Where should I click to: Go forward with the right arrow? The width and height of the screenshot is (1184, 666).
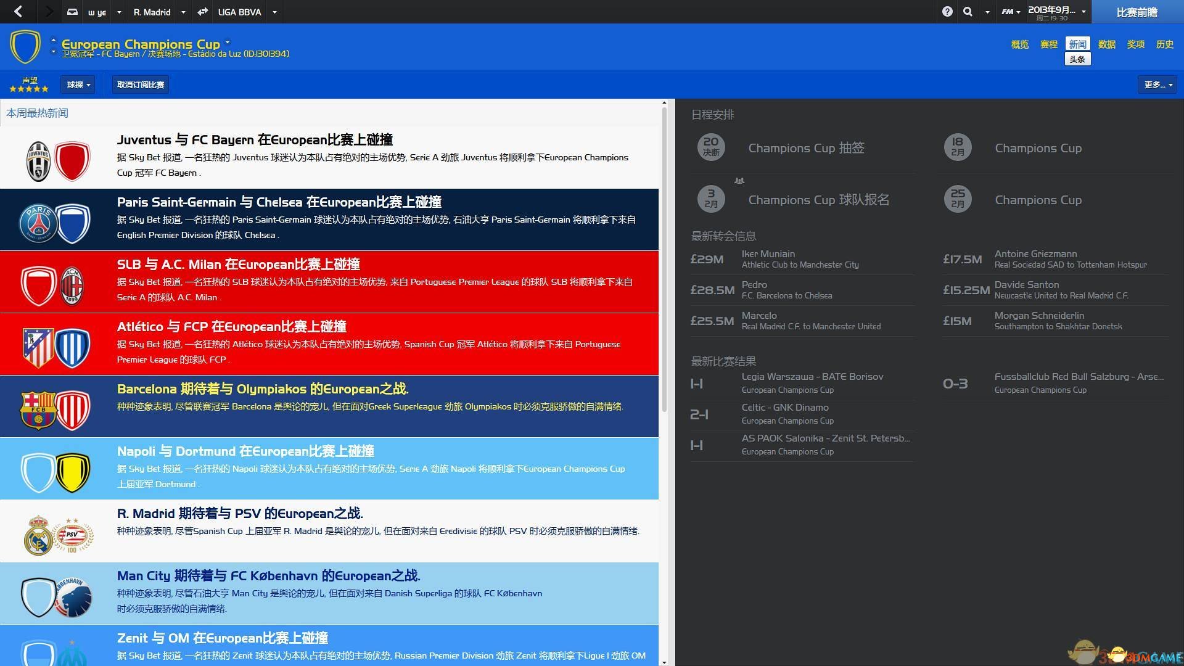pos(49,11)
